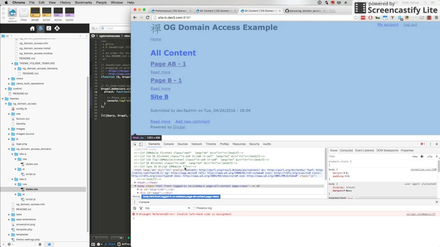Click the inspect element icon in DevTools
Viewport: 440px width, 247px height.
135,144
